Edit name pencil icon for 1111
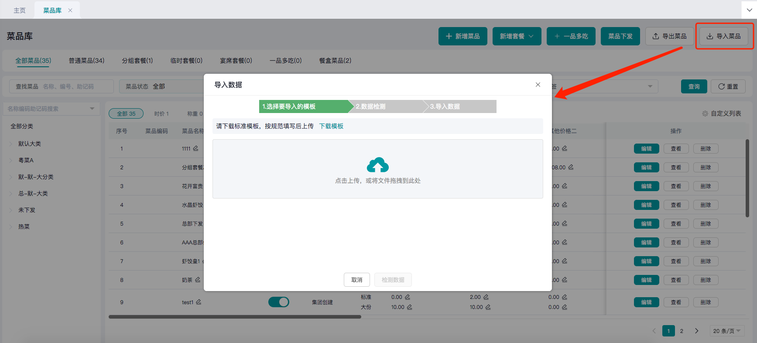 (195, 148)
